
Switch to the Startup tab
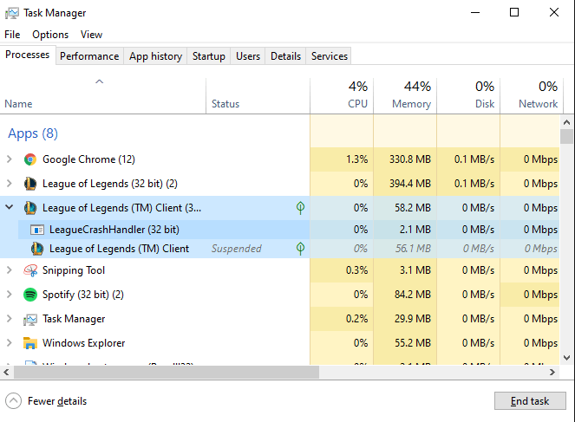(x=209, y=56)
